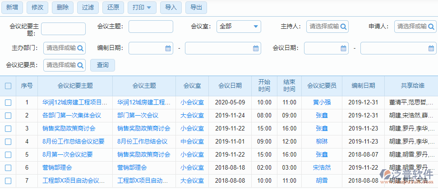Click the 过滤 button
438x189 pixels.
88,8
